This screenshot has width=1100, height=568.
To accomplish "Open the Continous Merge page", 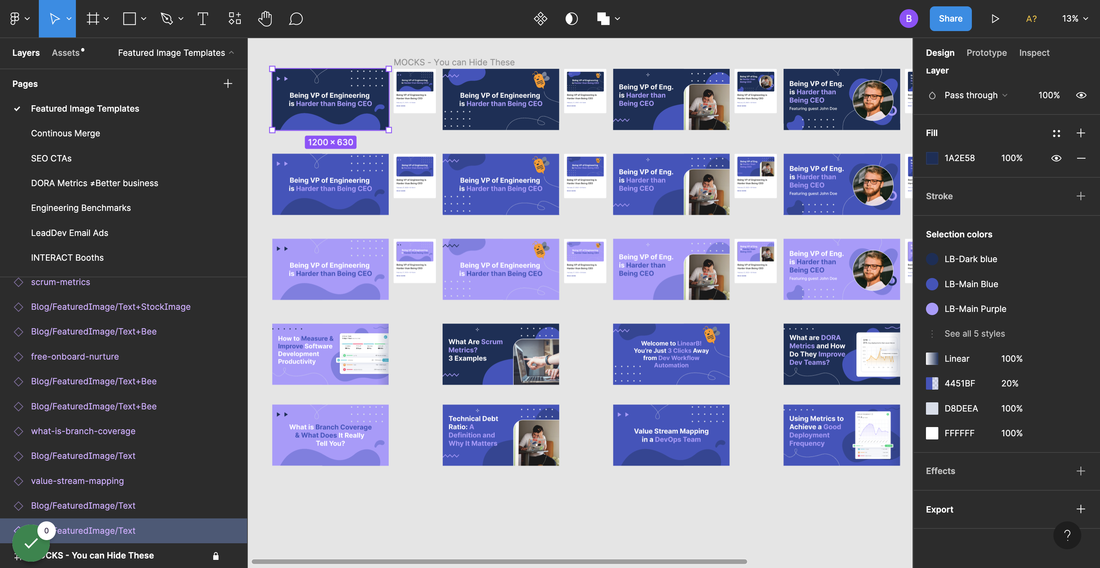I will coord(65,133).
